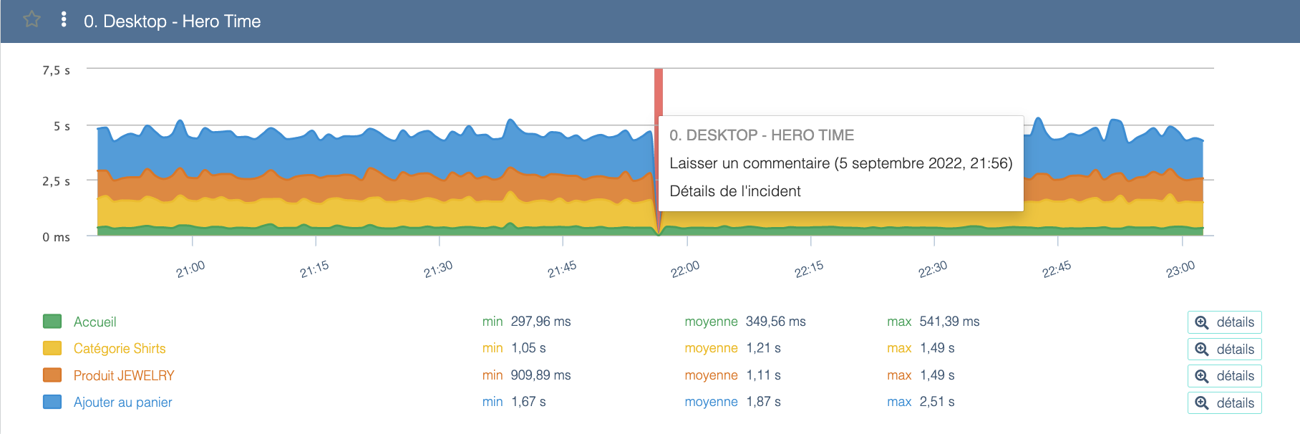Hide the Accueil series via its label
The width and height of the screenshot is (1300, 434).
coord(94,322)
